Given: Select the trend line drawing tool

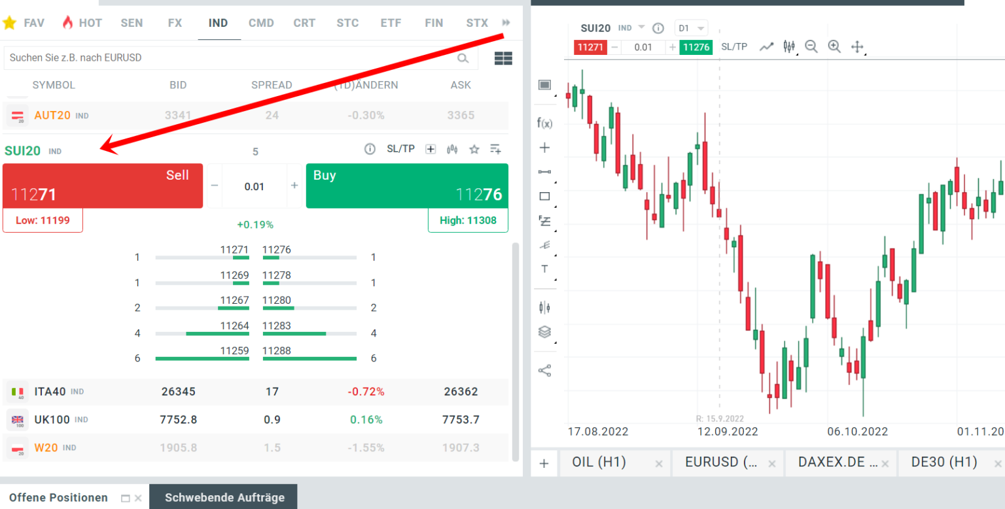Looking at the screenshot, I should (x=544, y=171).
